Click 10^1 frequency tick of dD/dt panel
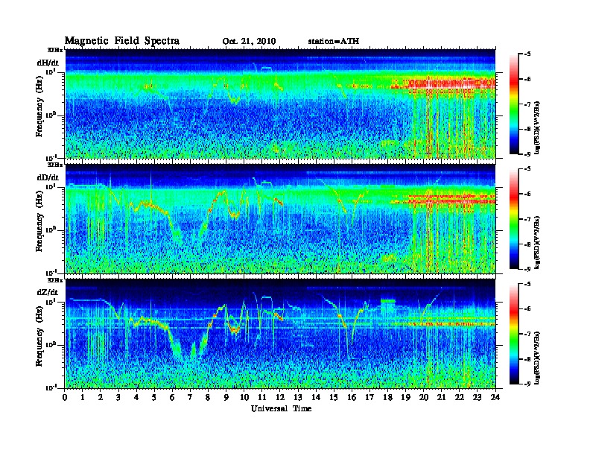Screen dimensions: 590x456 coord(51,187)
